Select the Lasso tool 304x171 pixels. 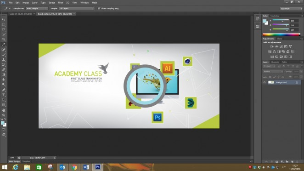click(4, 29)
